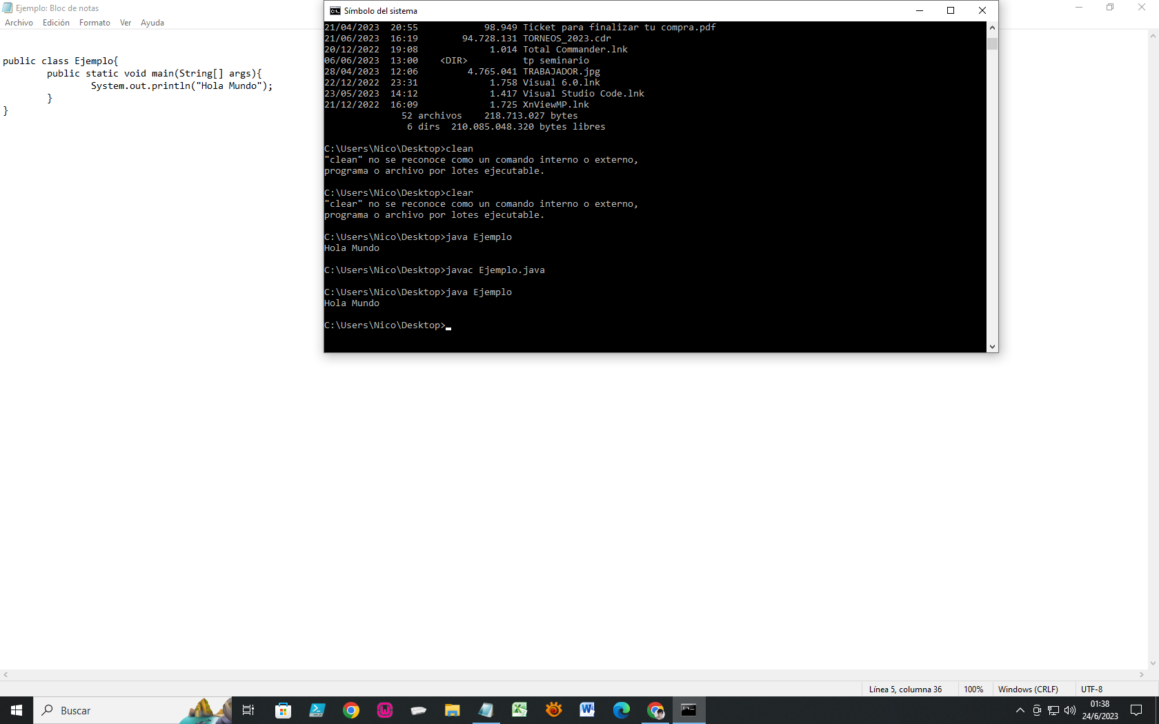Image resolution: width=1159 pixels, height=724 pixels.
Task: Open the Formato menu in Notepad
Action: (95, 23)
